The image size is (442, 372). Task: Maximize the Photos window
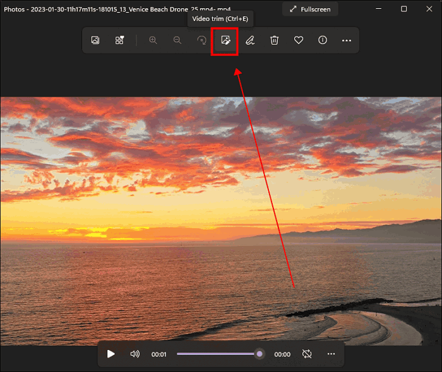[403, 9]
